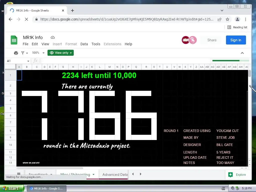The width and height of the screenshot is (256, 192).
Task: Select column M header
Action: point(109,67)
